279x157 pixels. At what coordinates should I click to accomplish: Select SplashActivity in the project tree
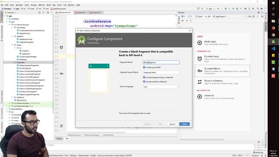click(24, 34)
